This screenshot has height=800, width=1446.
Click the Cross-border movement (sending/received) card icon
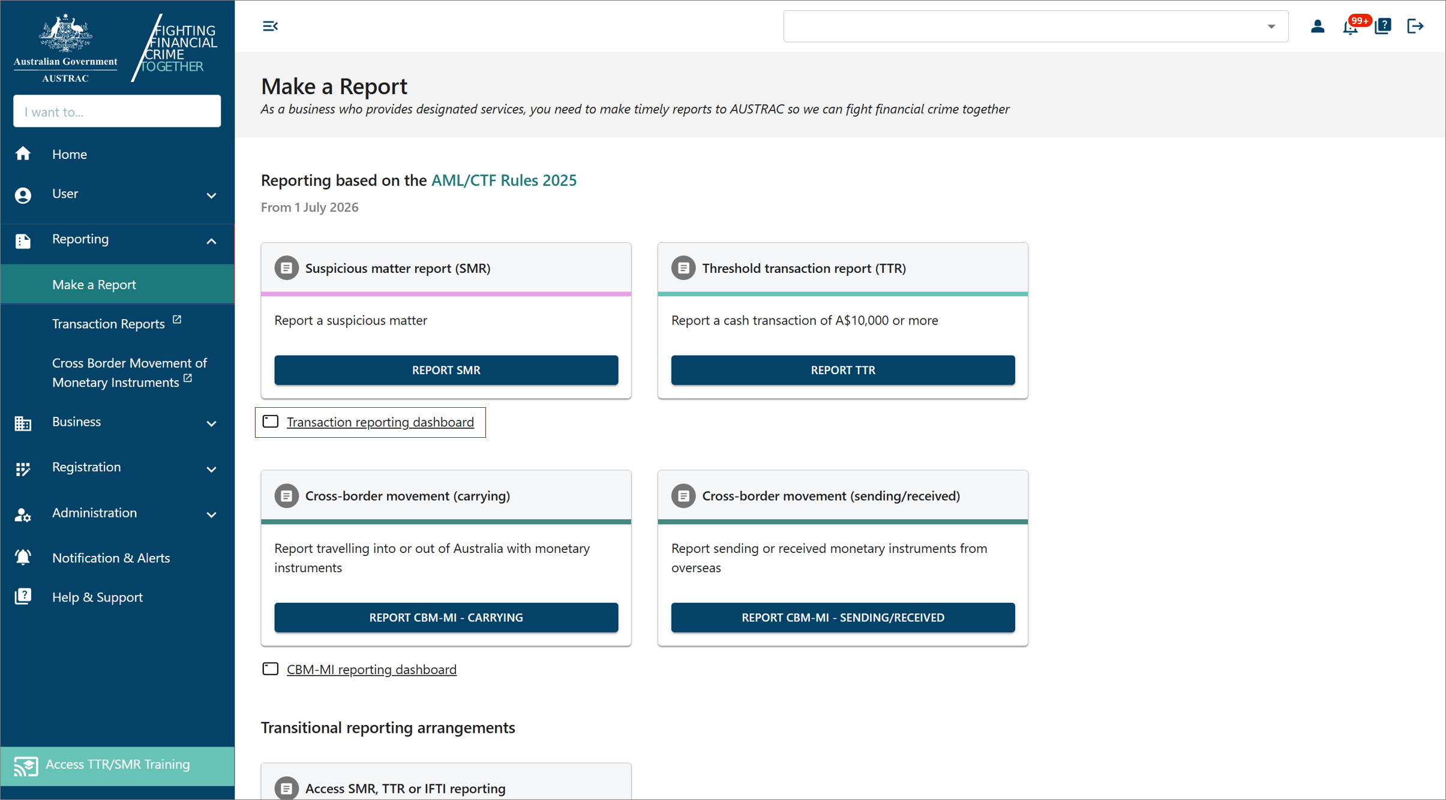683,496
